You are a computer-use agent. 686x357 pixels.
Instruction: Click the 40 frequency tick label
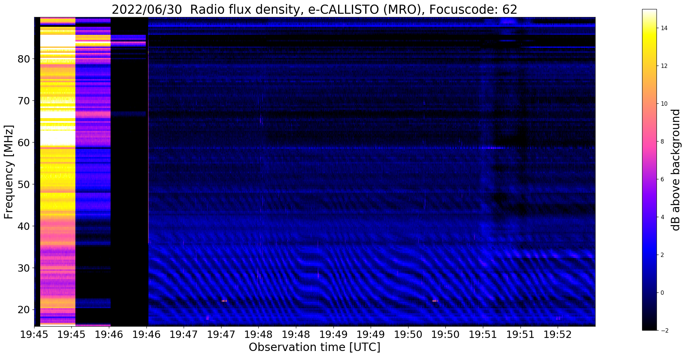click(24, 226)
